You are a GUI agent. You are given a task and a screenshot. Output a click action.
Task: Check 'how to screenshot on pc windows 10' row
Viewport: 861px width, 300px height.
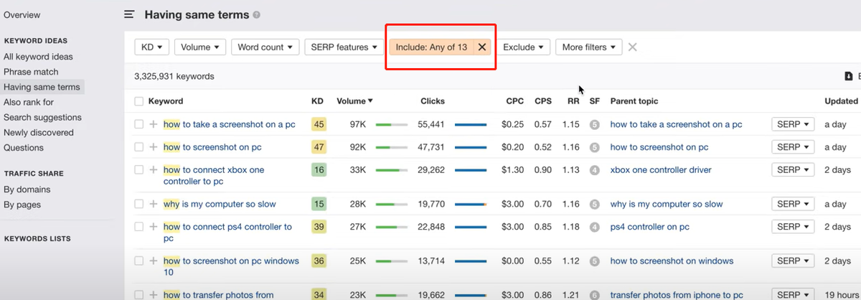coord(139,261)
